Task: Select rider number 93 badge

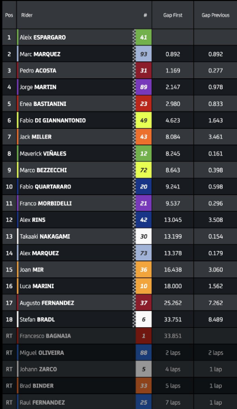Action: click(x=143, y=54)
